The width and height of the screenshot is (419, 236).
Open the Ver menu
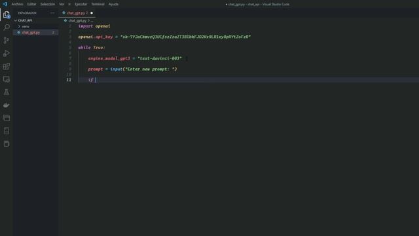point(62,5)
